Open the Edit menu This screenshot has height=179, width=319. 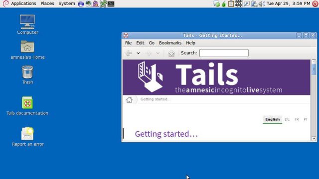(x=140, y=43)
